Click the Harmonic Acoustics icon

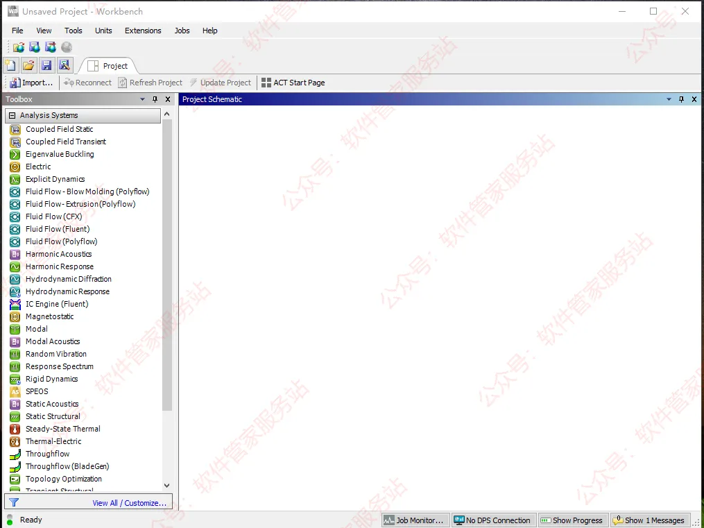(x=15, y=255)
